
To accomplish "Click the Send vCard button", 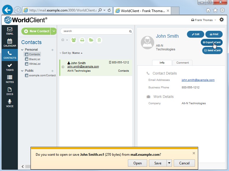I will click(212, 50).
